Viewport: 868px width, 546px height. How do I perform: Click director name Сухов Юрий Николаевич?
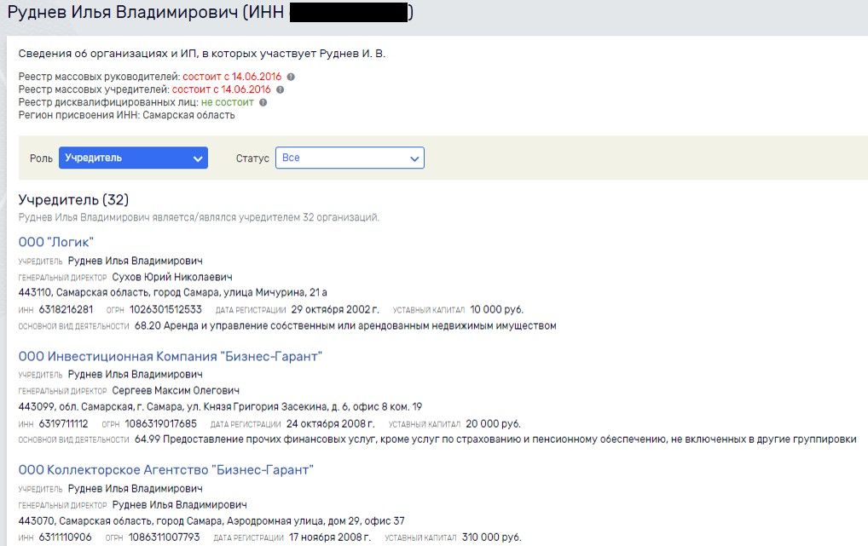(x=172, y=277)
